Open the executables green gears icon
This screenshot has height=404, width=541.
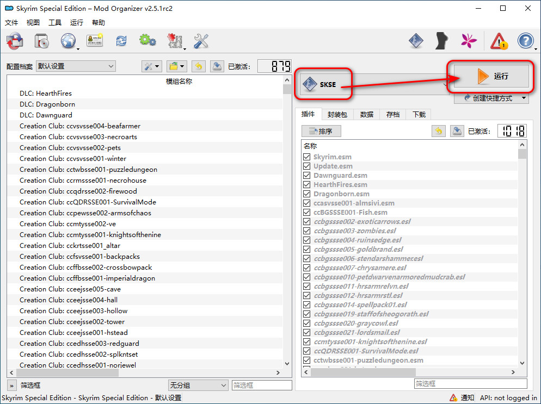(147, 41)
